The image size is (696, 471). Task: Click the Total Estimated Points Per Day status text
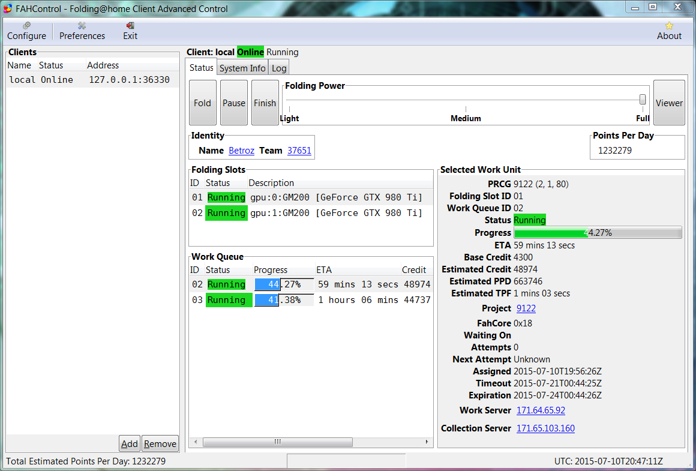coord(86,461)
